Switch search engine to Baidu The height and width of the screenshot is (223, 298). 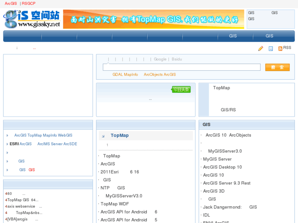click(x=177, y=59)
